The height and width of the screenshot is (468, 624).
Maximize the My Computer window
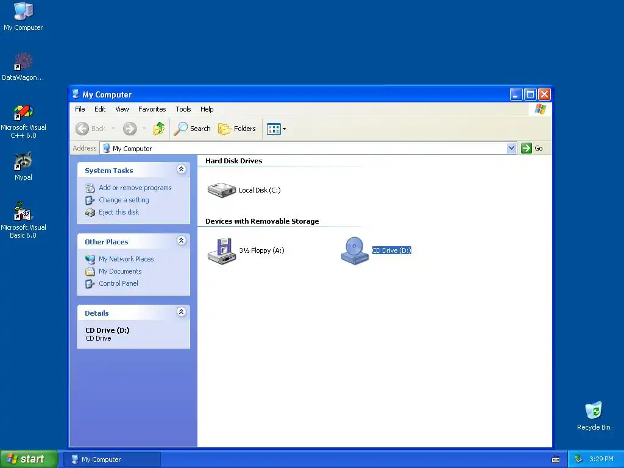[x=530, y=94]
